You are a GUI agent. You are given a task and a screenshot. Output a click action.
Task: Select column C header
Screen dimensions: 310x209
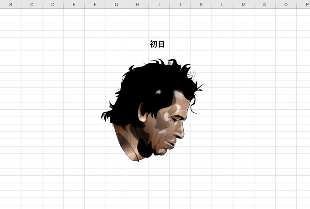[x=31, y=5]
